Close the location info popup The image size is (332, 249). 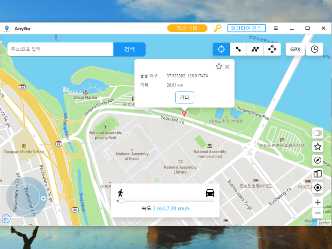tap(227, 67)
